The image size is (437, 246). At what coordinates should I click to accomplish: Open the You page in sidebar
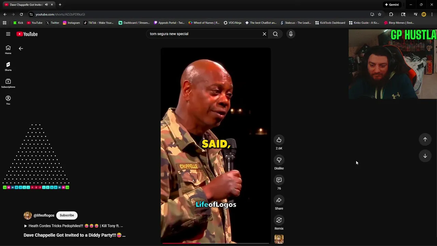click(8, 100)
